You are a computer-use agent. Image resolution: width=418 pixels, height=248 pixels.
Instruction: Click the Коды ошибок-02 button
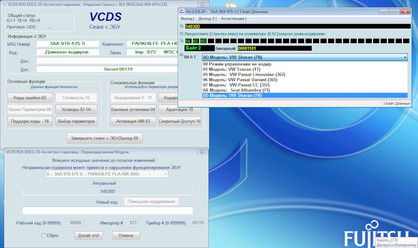coord(30,98)
